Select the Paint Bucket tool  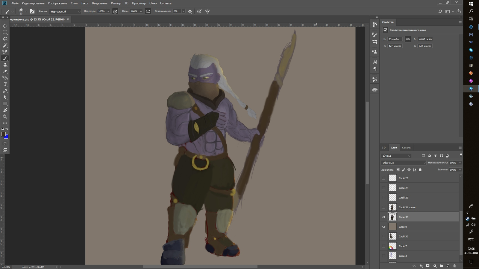tap(5, 78)
